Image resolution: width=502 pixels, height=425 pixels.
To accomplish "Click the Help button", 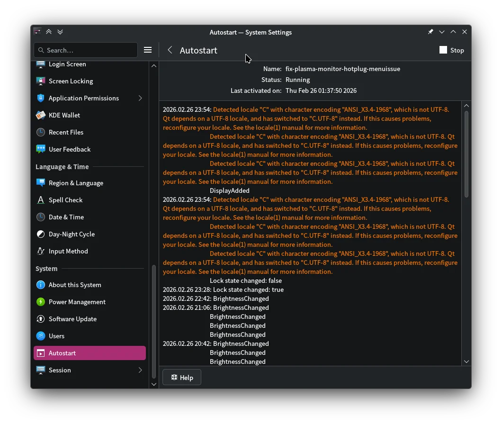I will [x=182, y=378].
